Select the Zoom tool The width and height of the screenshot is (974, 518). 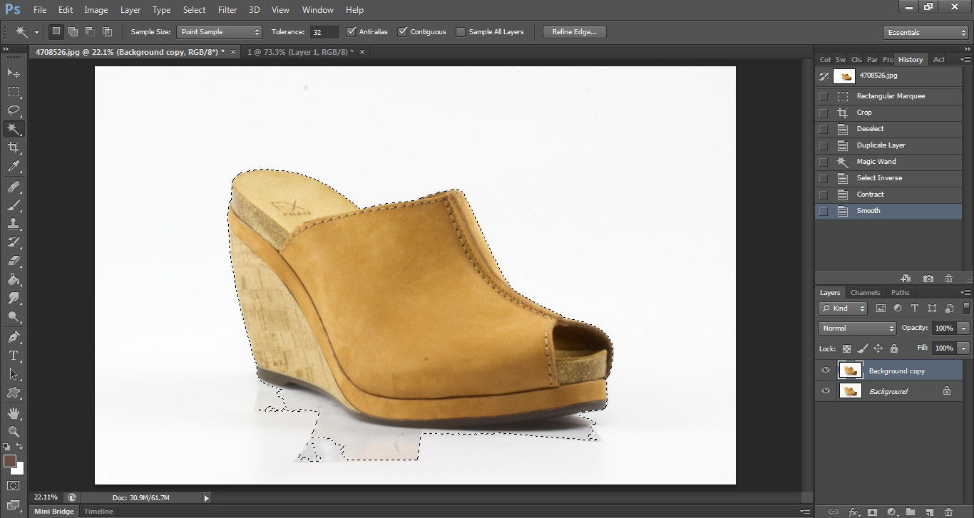pos(14,429)
